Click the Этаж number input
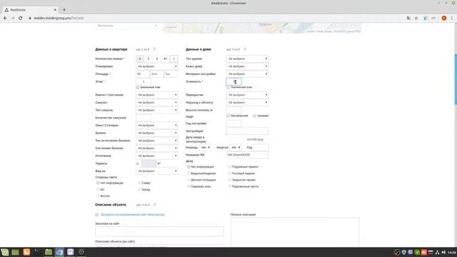 tap(144, 81)
